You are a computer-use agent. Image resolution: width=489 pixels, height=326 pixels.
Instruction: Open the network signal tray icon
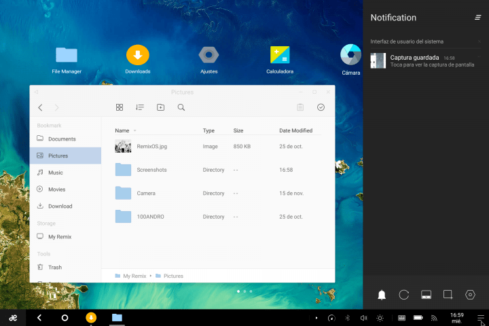[434, 319]
